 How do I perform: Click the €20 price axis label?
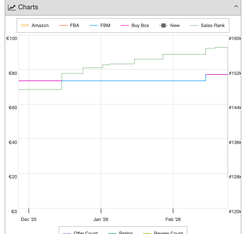click(x=13, y=177)
